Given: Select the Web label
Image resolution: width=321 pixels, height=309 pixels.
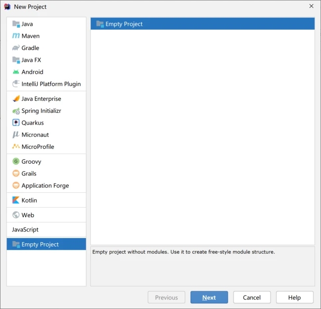Looking at the screenshot, I should click(x=28, y=215).
